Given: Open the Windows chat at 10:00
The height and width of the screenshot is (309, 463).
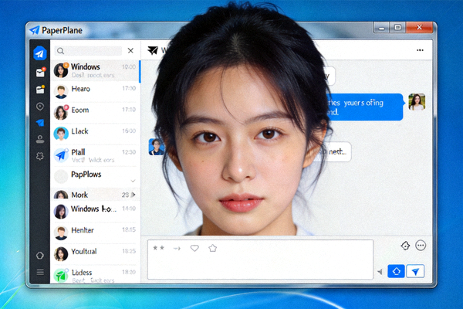Looking at the screenshot, I should click(95, 71).
